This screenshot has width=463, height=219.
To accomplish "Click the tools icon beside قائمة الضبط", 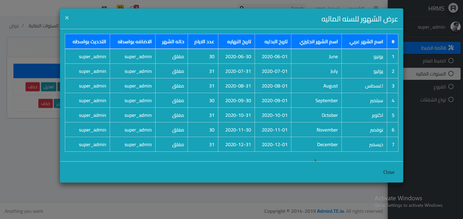I will pyautogui.click(x=451, y=48).
